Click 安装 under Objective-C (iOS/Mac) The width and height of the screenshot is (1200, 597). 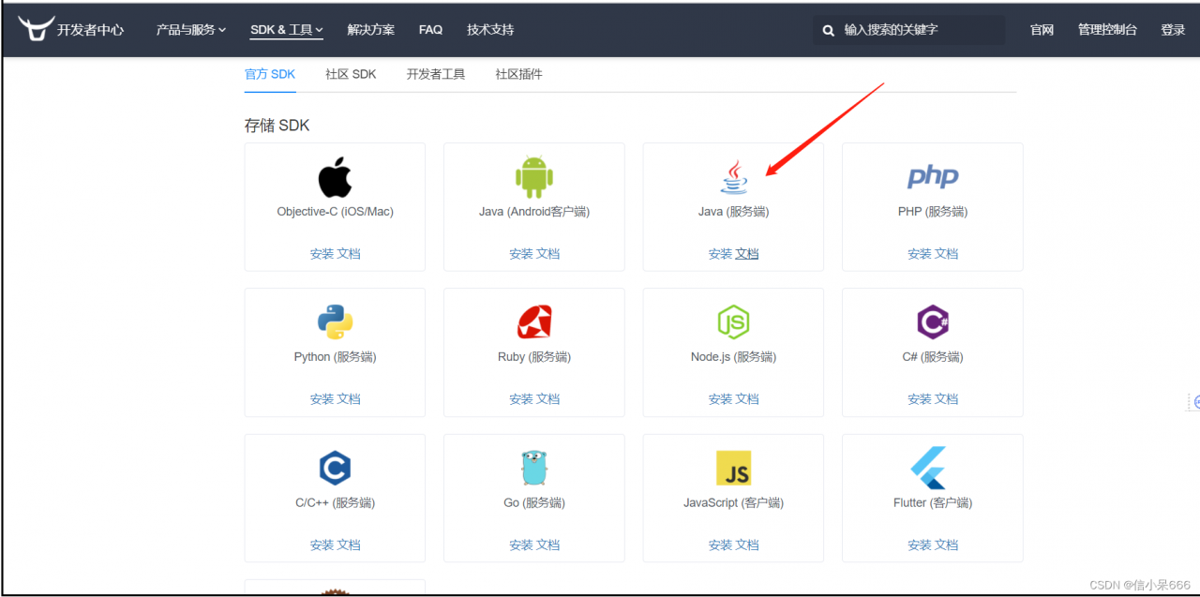tap(322, 254)
